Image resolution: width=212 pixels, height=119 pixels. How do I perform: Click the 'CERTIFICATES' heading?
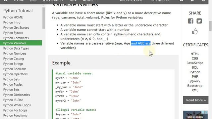coord(195,45)
